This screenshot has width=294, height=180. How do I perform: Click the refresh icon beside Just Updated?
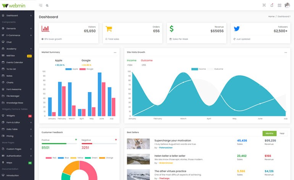pos(234,39)
